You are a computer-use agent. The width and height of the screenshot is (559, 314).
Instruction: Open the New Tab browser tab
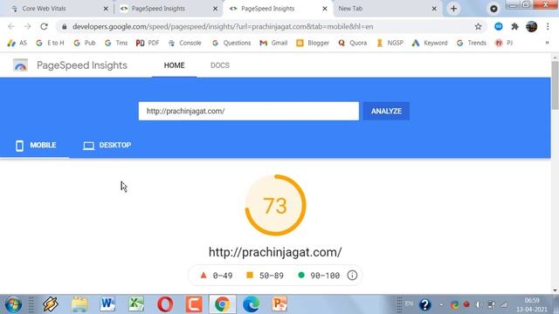tap(386, 9)
